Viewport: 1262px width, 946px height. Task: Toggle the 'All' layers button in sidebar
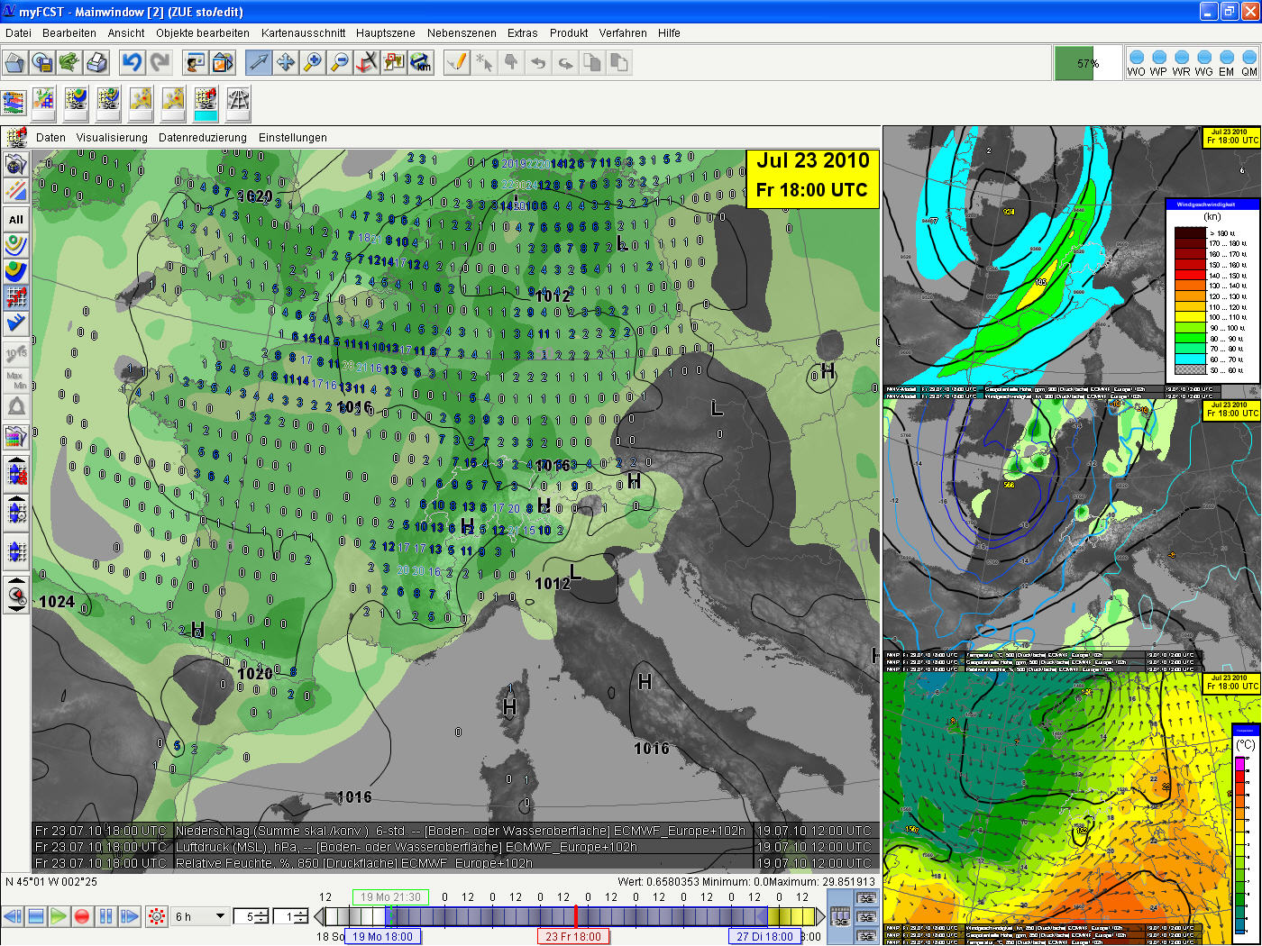pos(16,219)
